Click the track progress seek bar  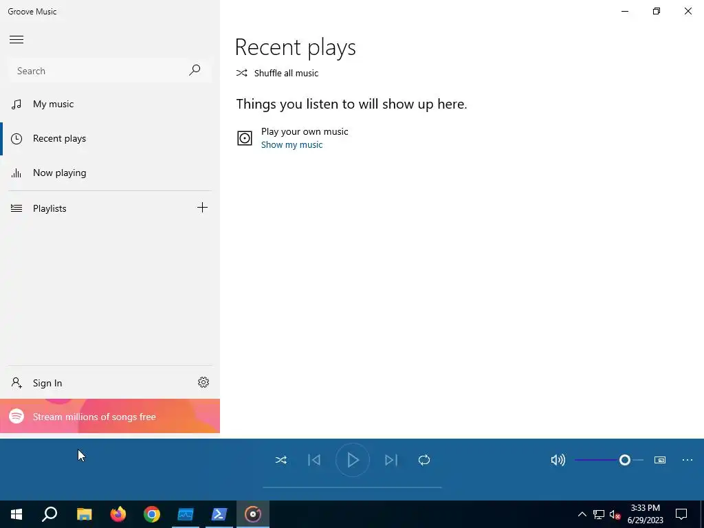click(x=352, y=487)
